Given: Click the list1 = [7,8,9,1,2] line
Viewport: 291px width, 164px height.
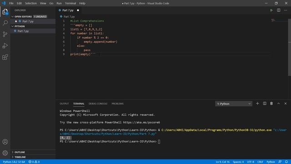Looking at the screenshot, I should 86,29.
